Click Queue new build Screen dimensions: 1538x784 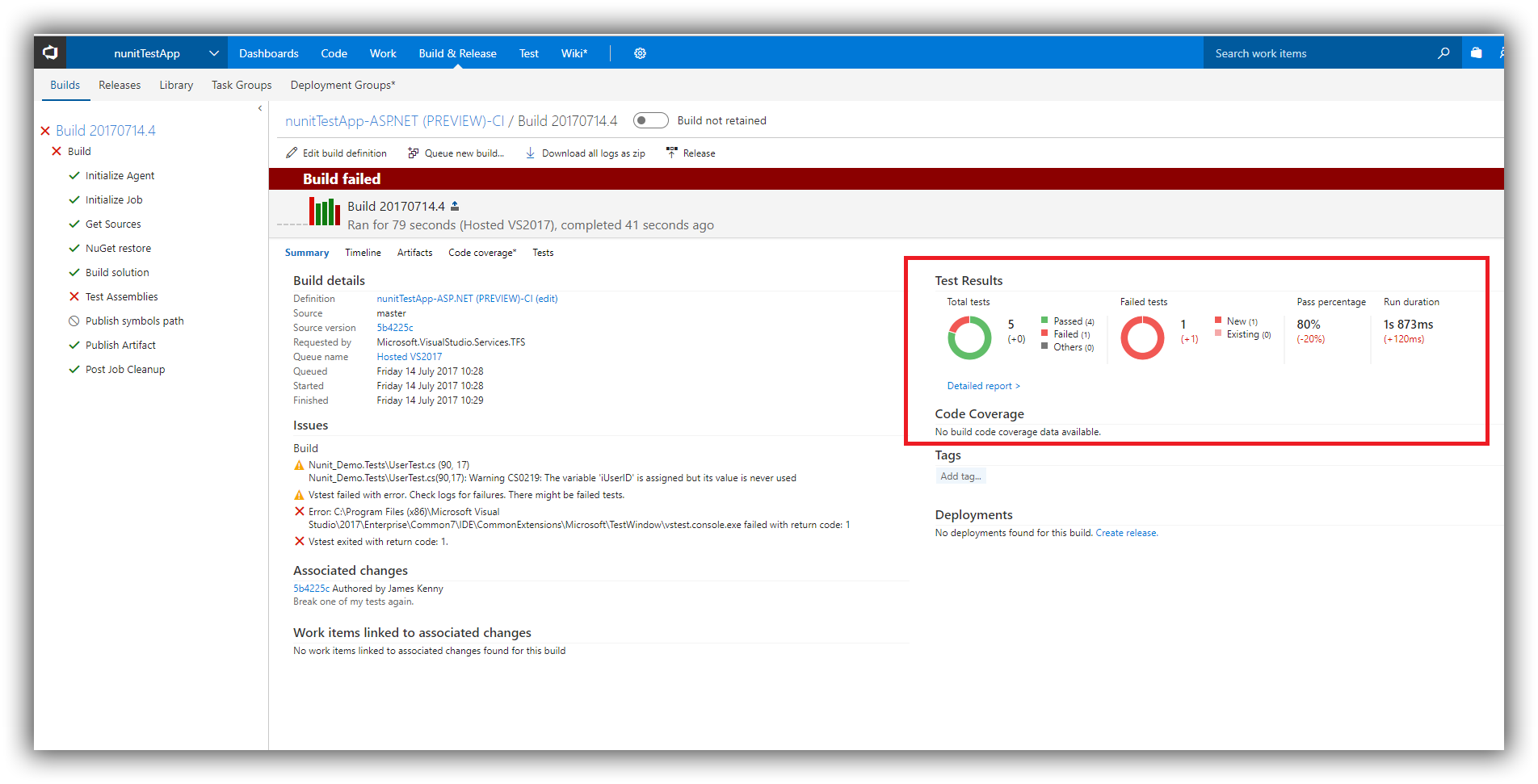pyautogui.click(x=456, y=153)
